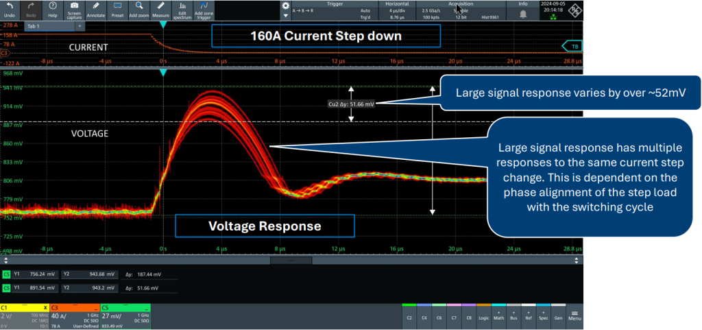Viewport: 702px width, 330px height.
Task: Open the Horizontal settings panel
Action: (x=397, y=10)
